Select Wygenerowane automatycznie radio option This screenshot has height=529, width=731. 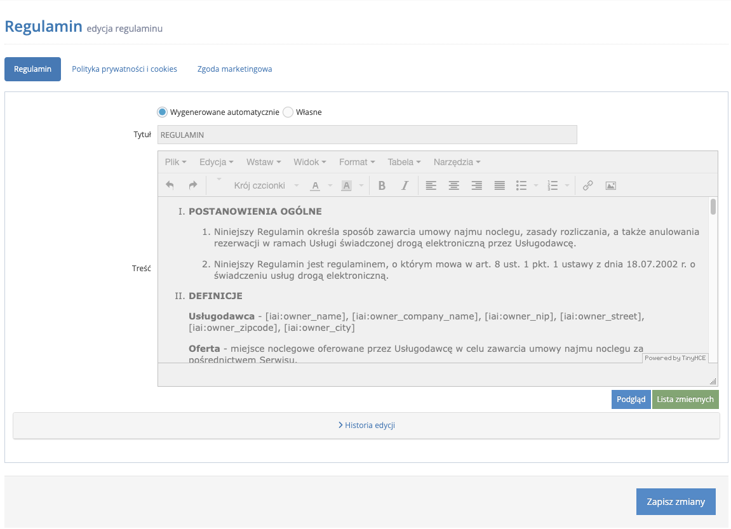pyautogui.click(x=162, y=112)
